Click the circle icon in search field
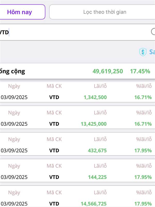This screenshot has width=155, height=207. (x=153, y=32)
